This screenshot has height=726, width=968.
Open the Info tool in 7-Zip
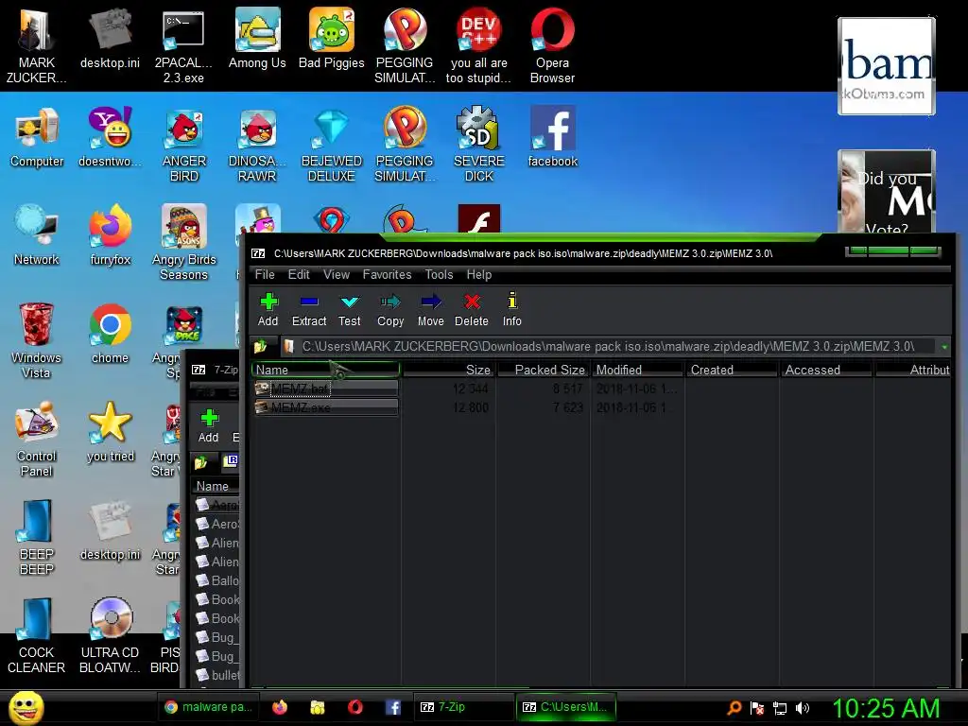[x=511, y=309]
